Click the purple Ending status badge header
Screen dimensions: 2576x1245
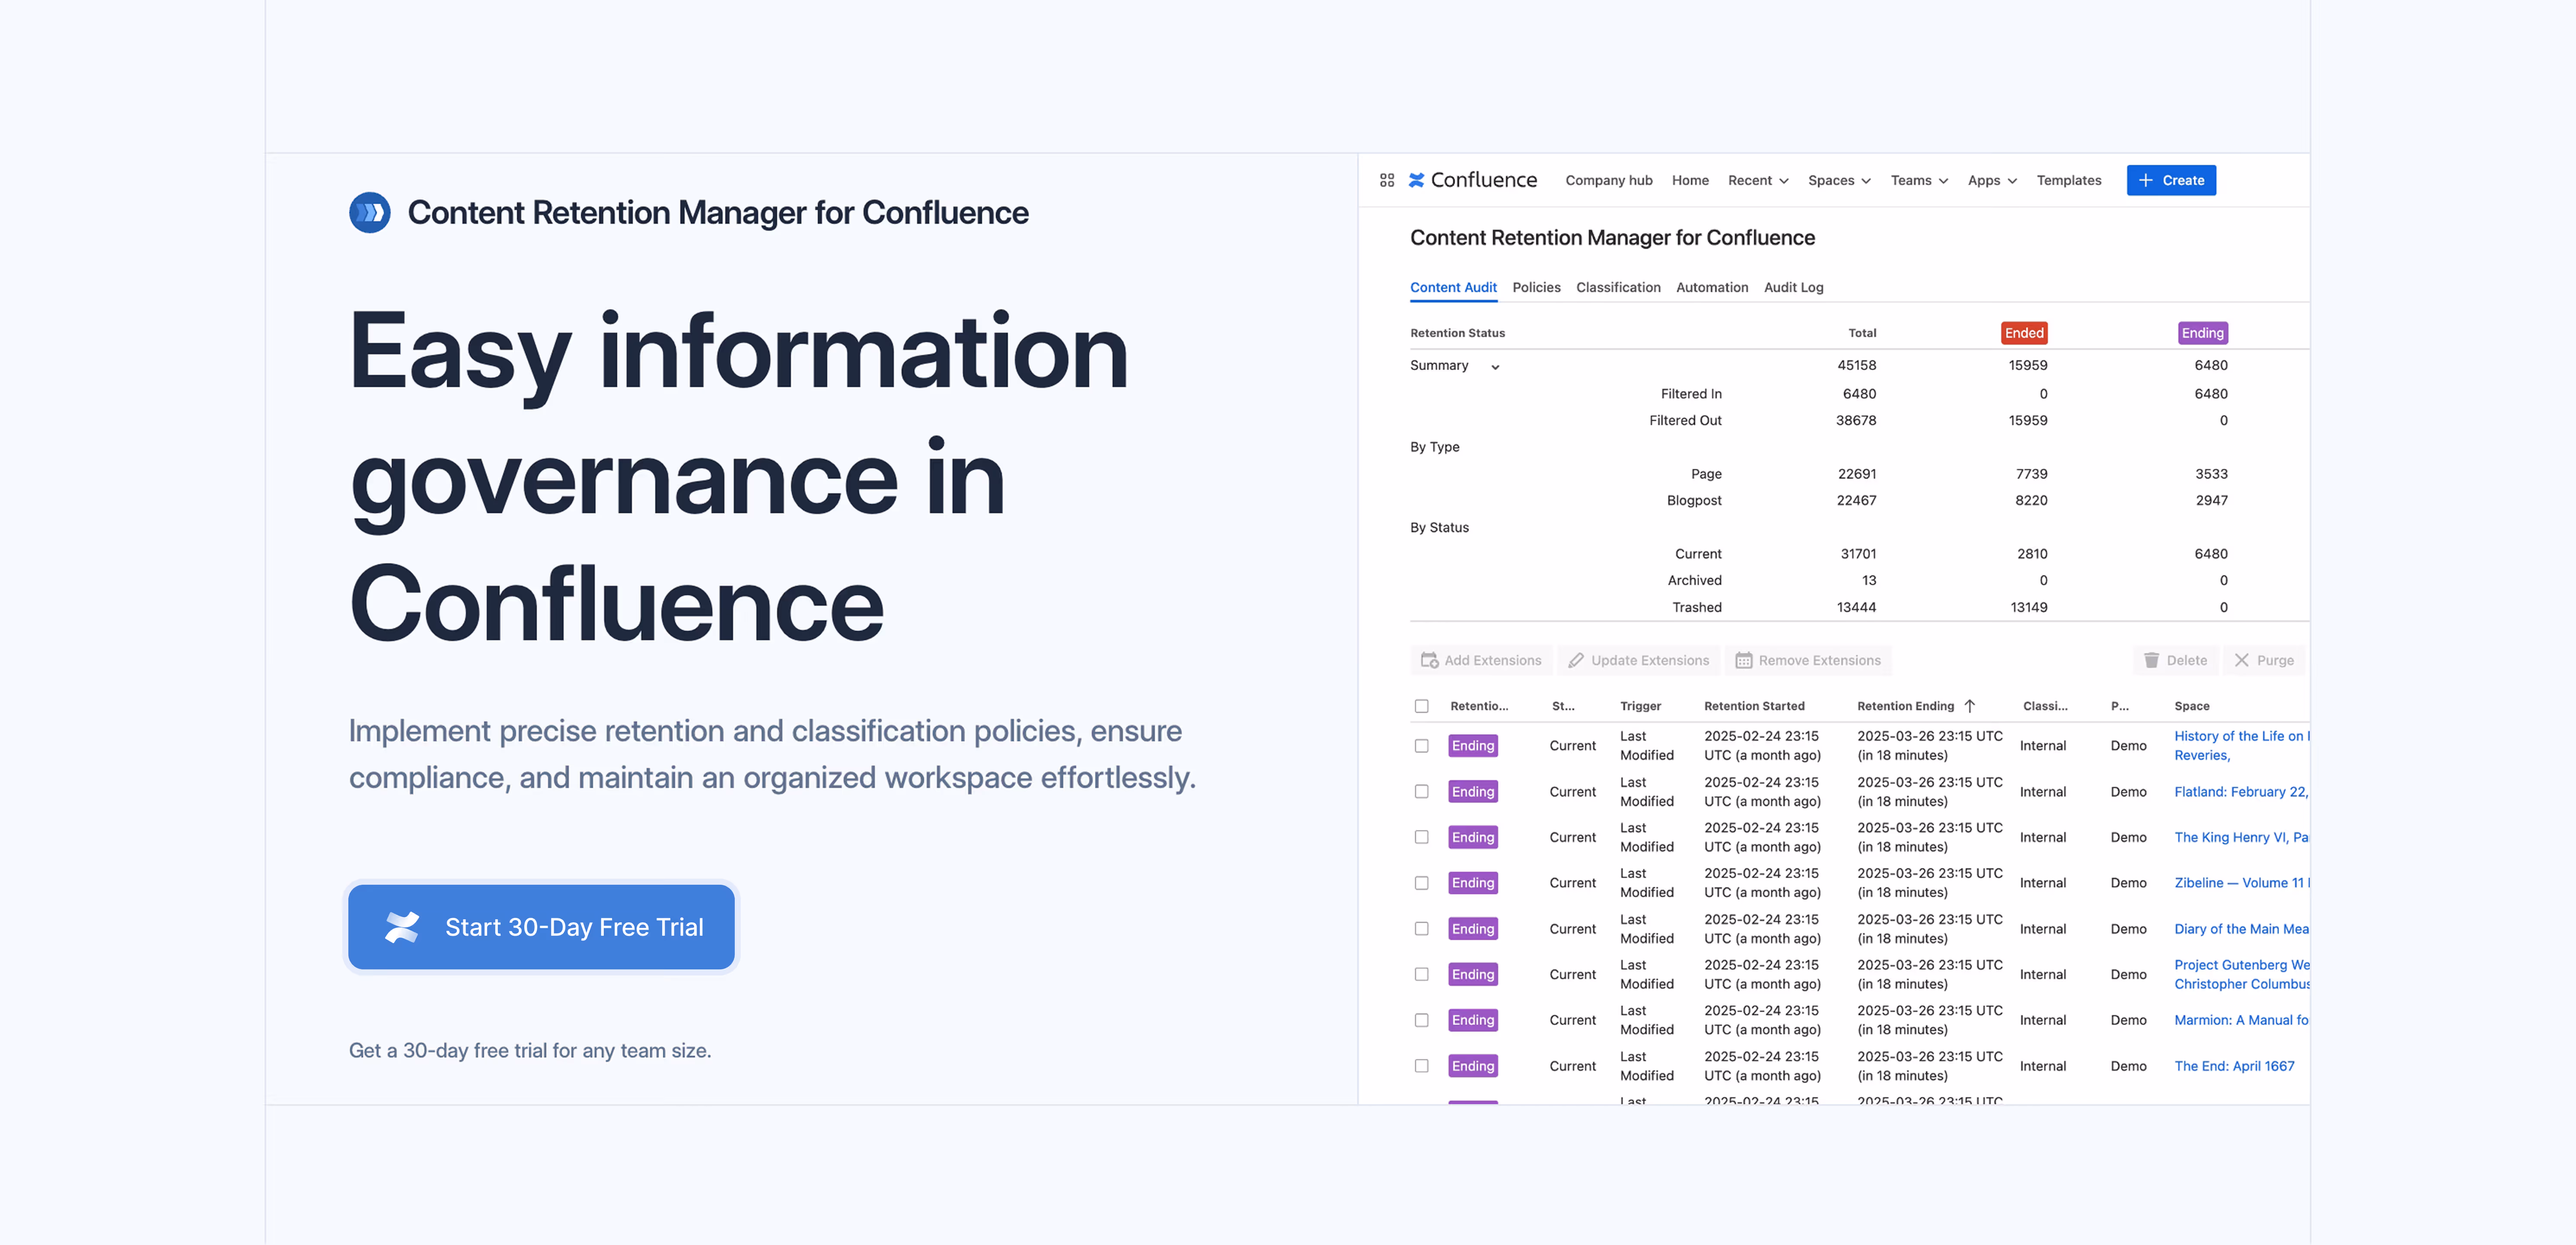pyautogui.click(x=2202, y=333)
